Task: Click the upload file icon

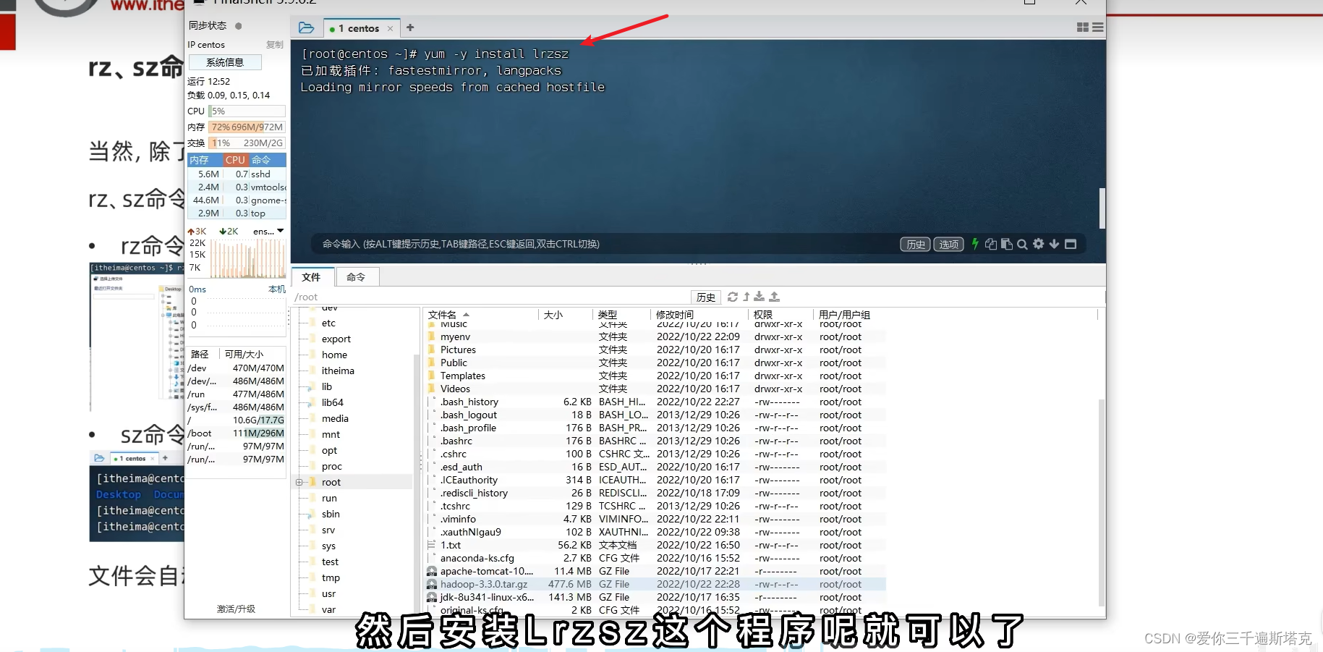Action: pyautogui.click(x=773, y=297)
